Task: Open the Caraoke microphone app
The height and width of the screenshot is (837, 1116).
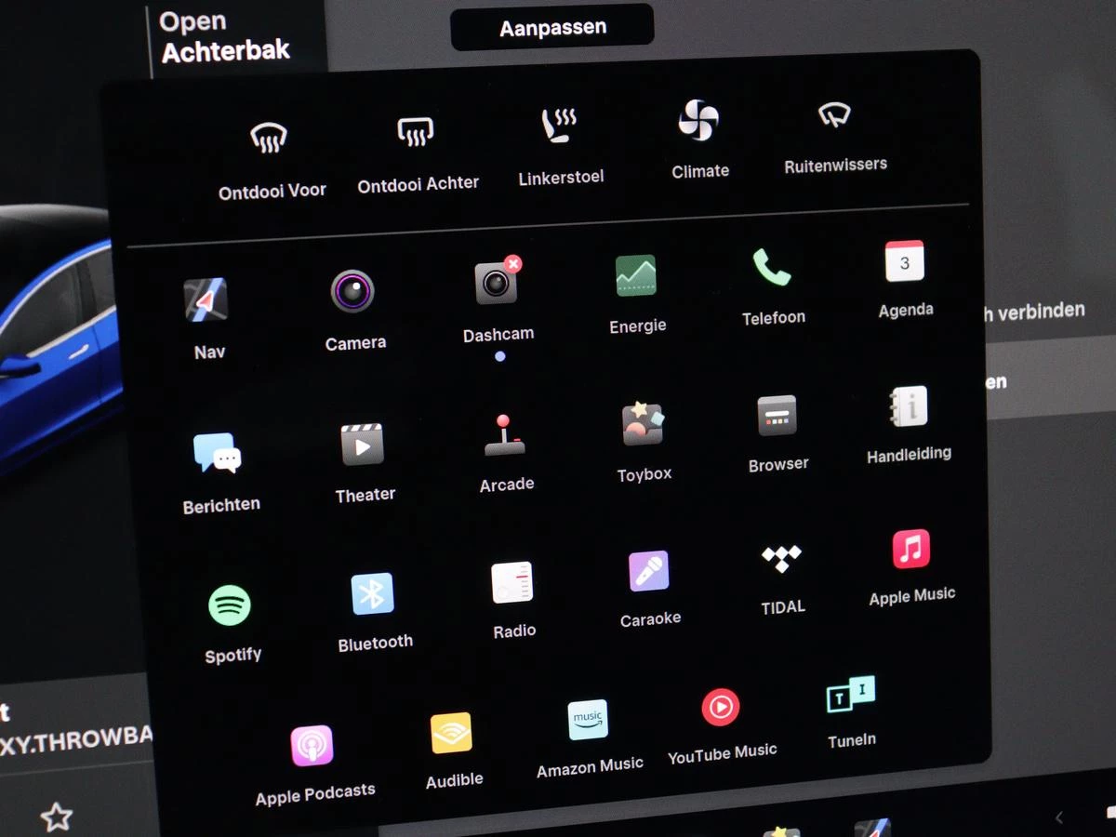Action: coord(649,571)
